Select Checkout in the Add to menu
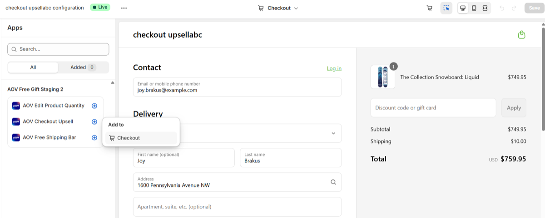Viewport: 545px width, 218px height. tap(141, 138)
